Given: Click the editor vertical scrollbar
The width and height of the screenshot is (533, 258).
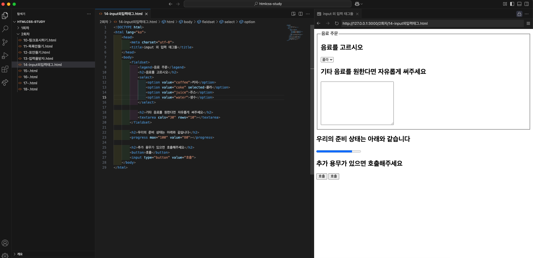Looking at the screenshot, I should pos(312,100).
